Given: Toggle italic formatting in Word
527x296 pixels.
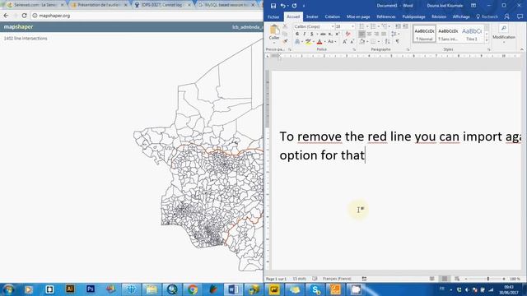Looking at the screenshot, I should (305, 34).
